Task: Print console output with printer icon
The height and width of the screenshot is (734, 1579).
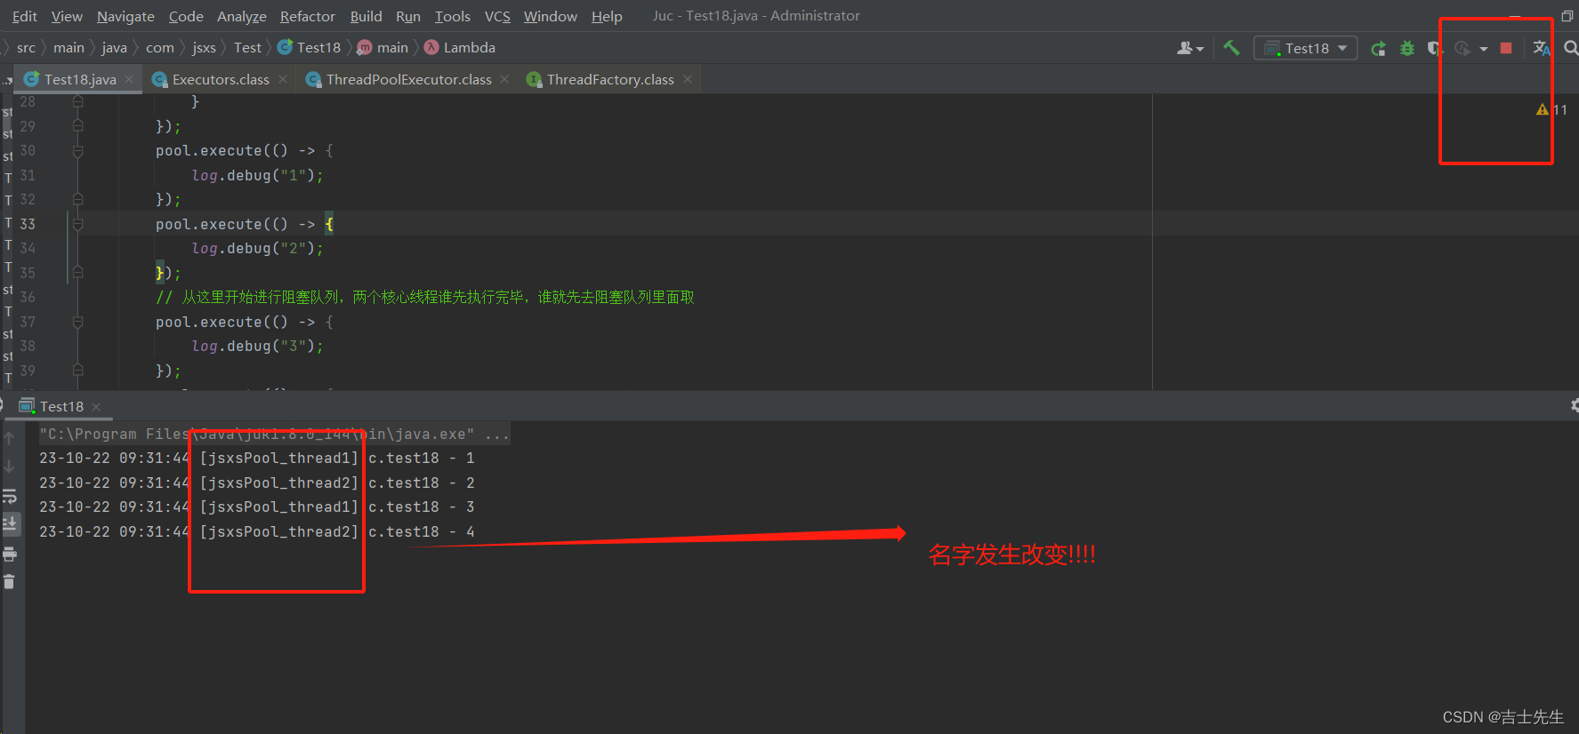Action: [9, 554]
